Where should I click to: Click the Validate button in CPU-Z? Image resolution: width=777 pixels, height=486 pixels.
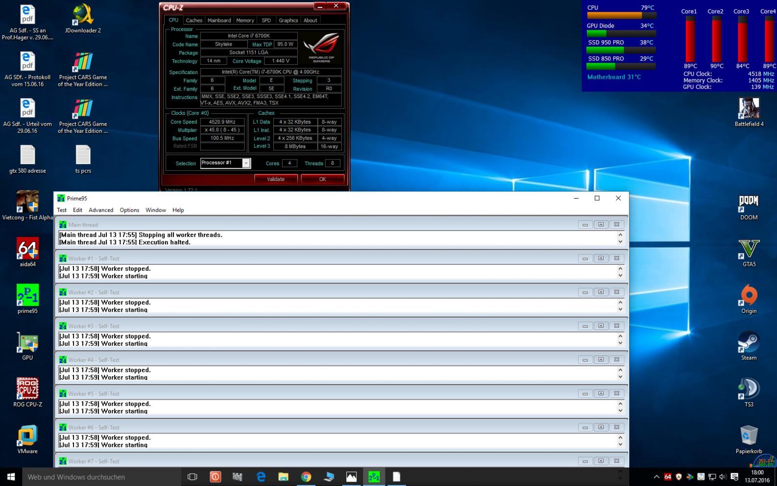(276, 179)
